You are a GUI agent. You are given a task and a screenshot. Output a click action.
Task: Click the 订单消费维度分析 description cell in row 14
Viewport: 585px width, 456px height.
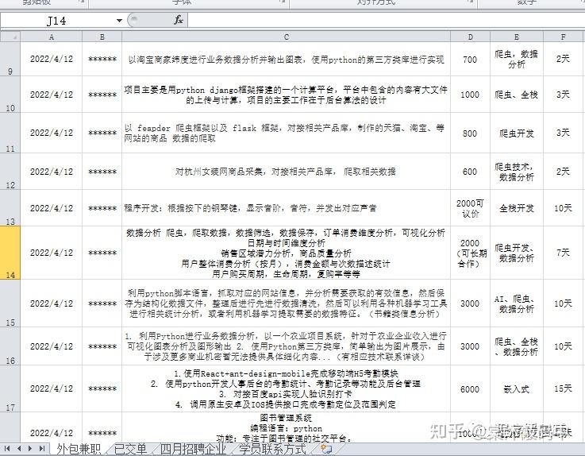[x=287, y=253]
